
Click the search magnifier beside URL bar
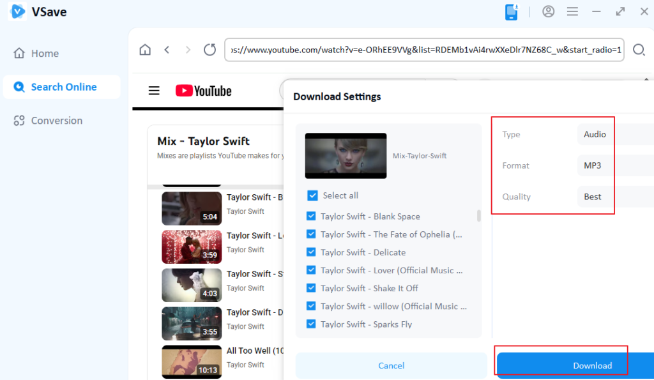(x=638, y=50)
